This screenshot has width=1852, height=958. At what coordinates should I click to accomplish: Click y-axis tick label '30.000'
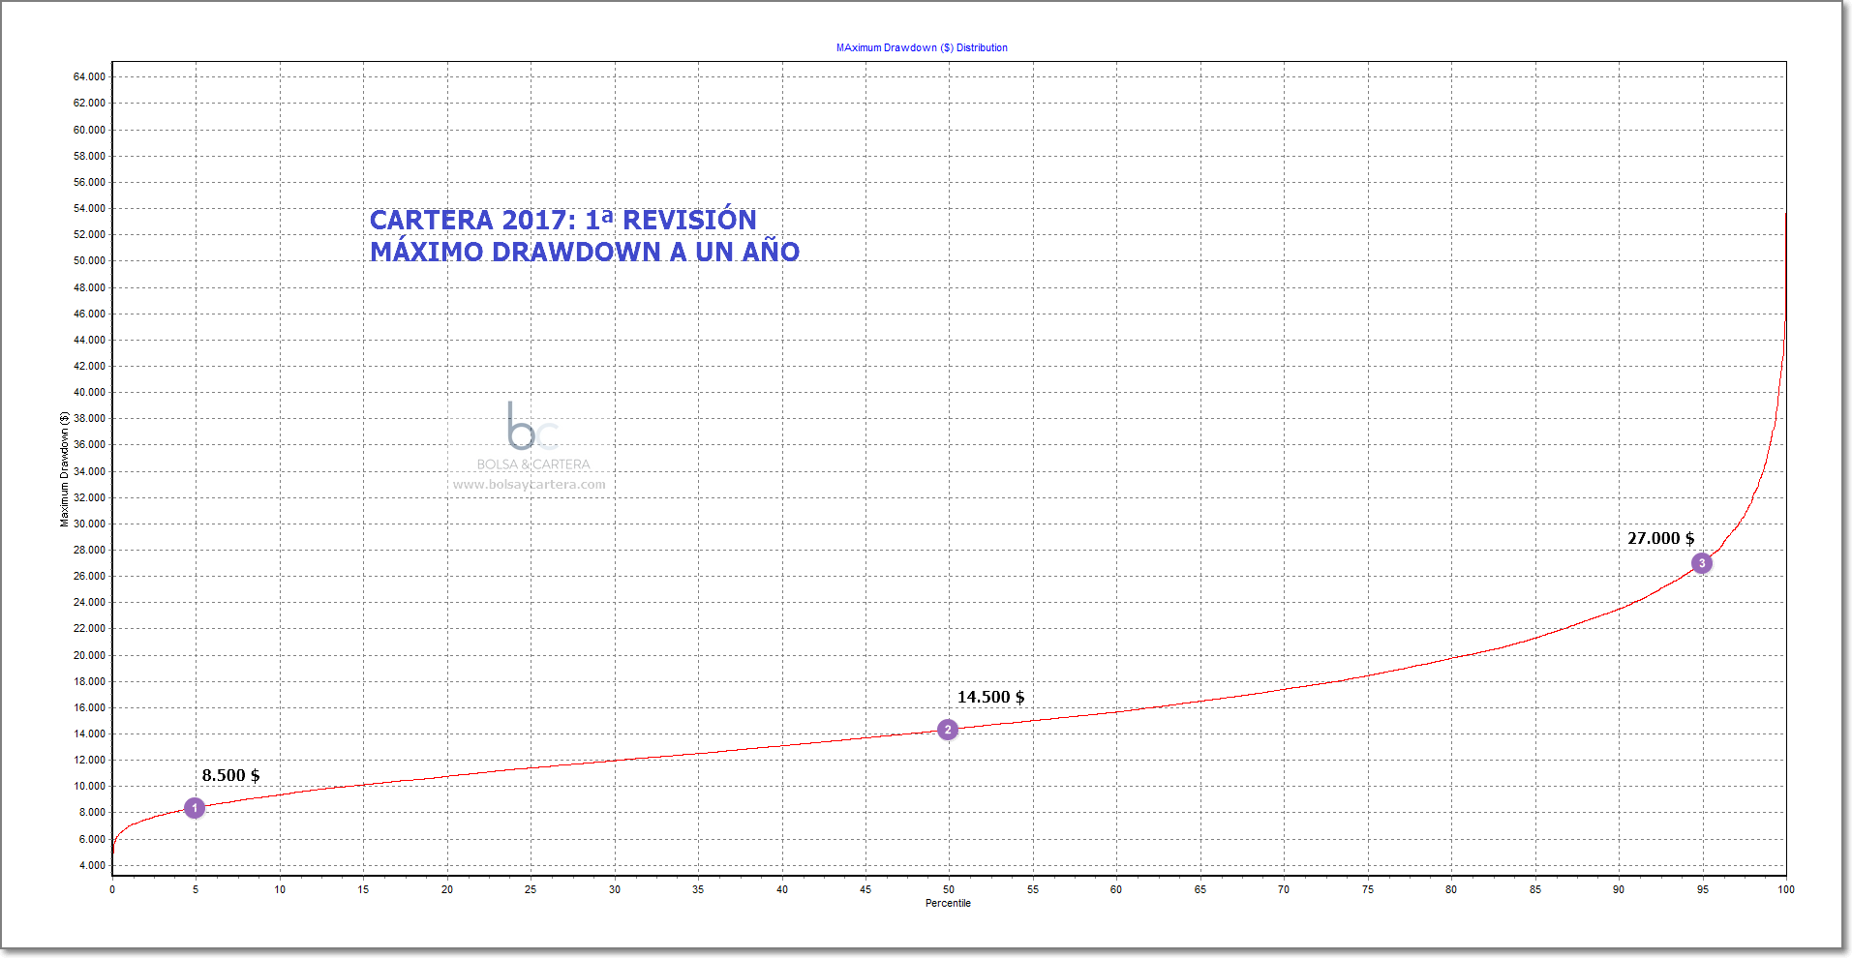(89, 524)
